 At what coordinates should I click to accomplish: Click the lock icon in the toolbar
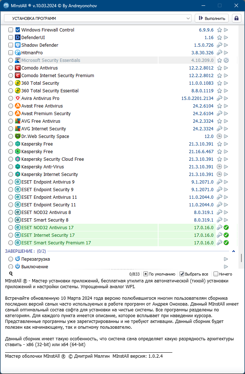point(237,18)
